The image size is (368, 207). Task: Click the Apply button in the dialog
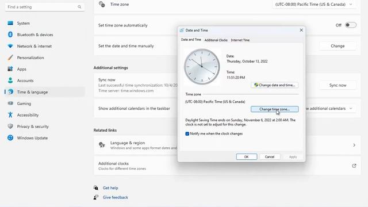pos(293,157)
